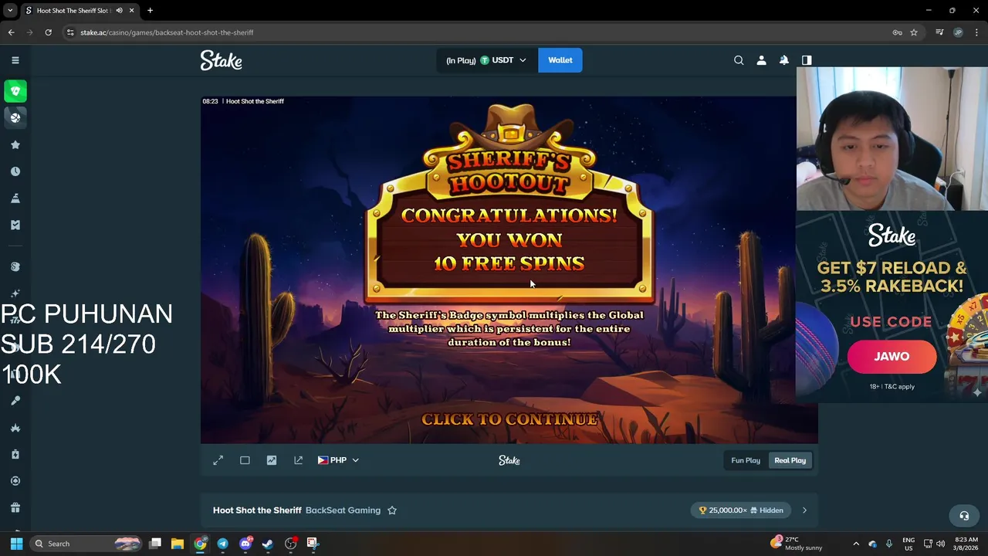
Task: Open Favourites star icon in sidebar
Action: 15,144
